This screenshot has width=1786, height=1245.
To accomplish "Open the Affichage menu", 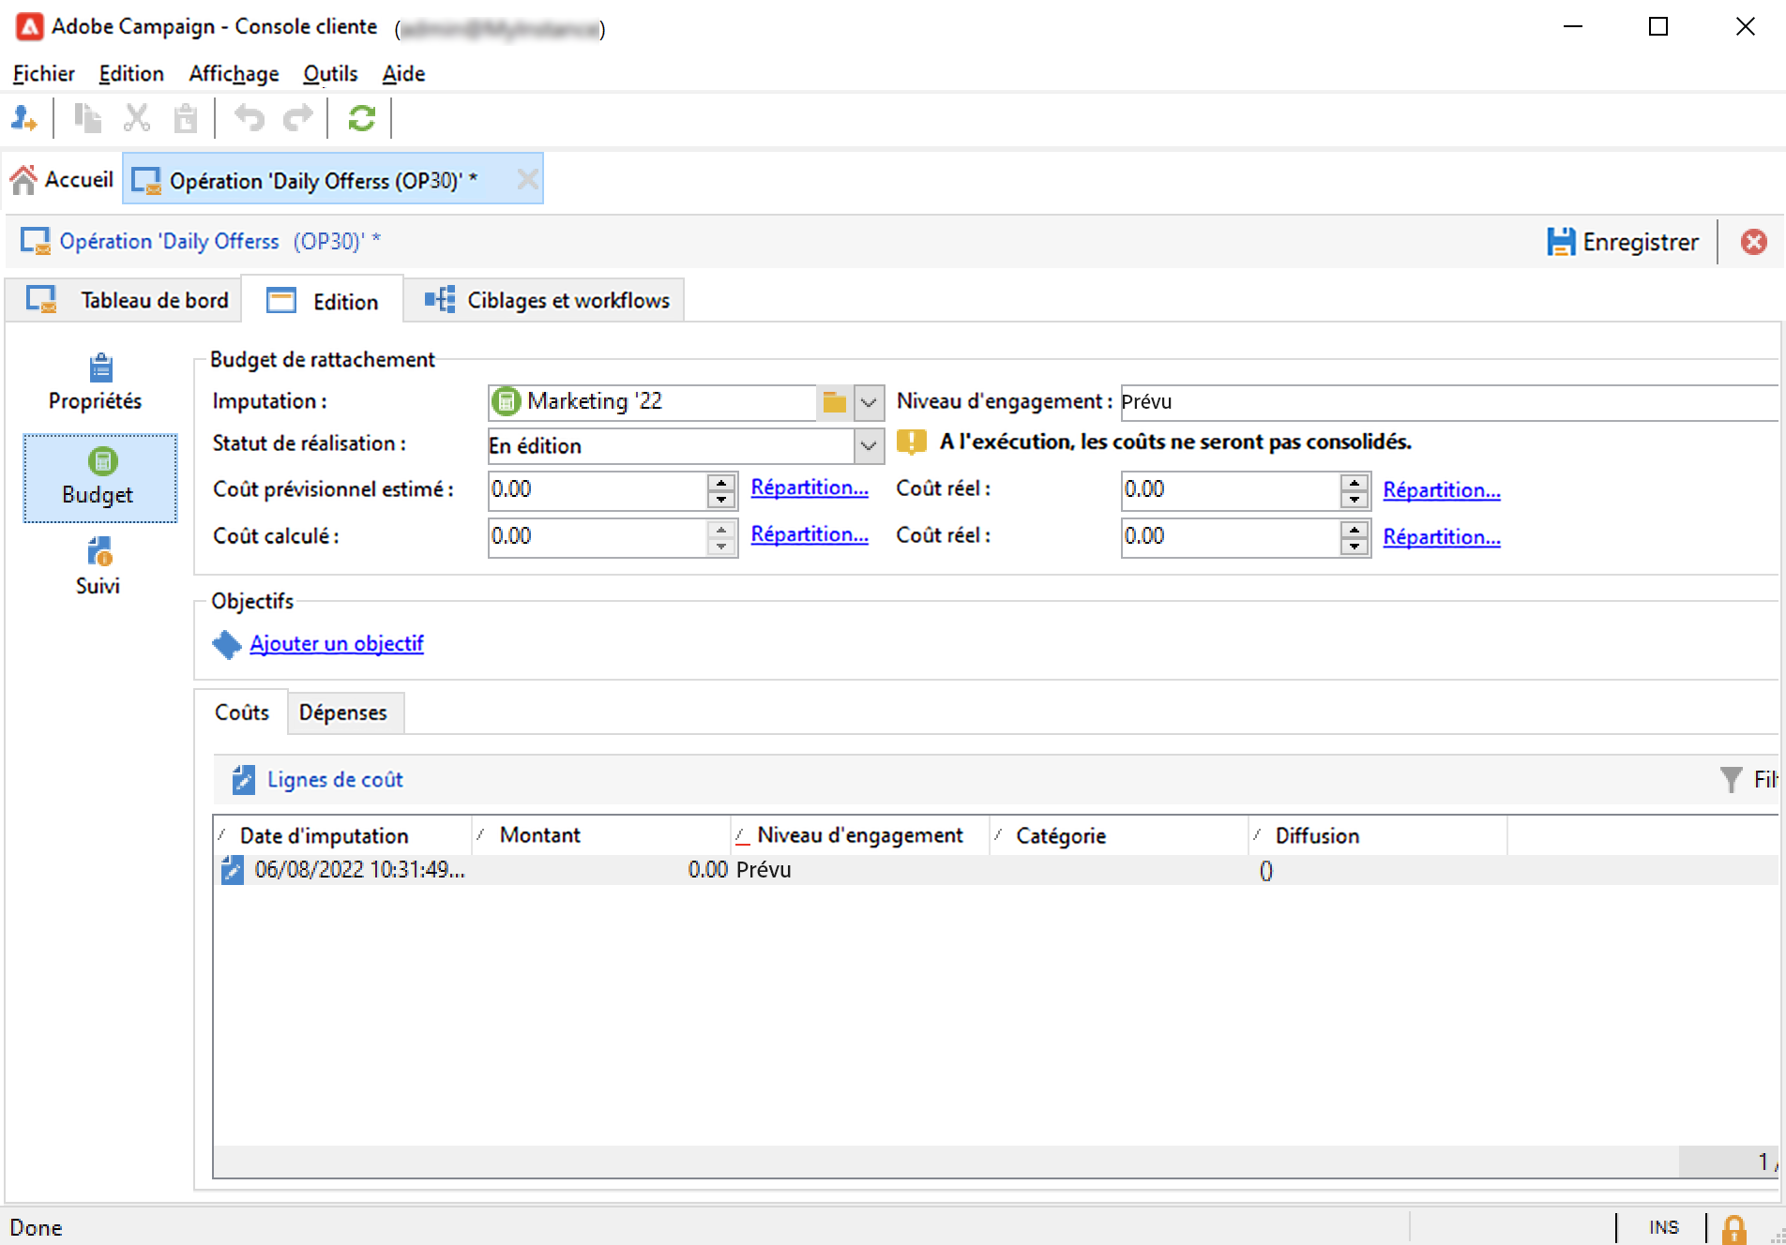I will coord(235,74).
